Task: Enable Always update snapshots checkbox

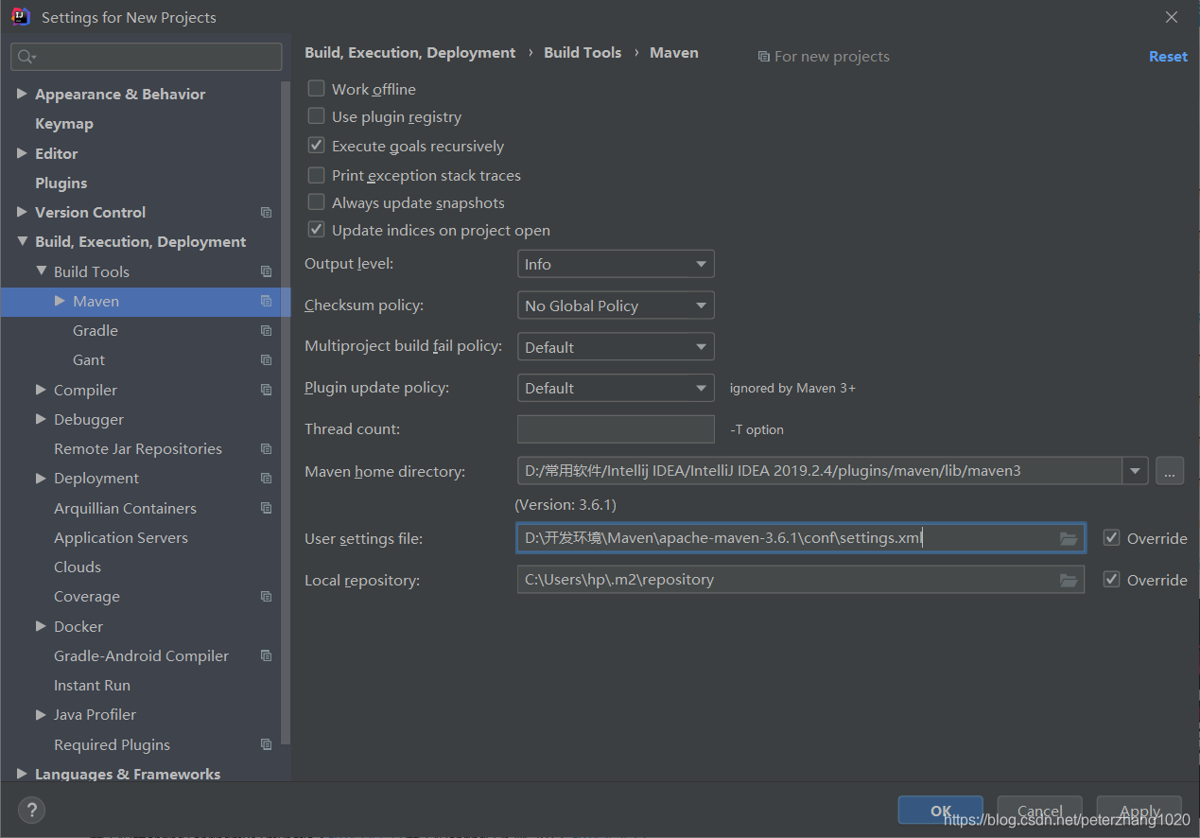Action: [x=316, y=202]
